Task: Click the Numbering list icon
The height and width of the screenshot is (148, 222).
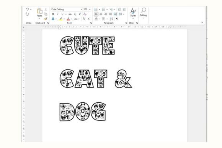Action: click(x=104, y=9)
